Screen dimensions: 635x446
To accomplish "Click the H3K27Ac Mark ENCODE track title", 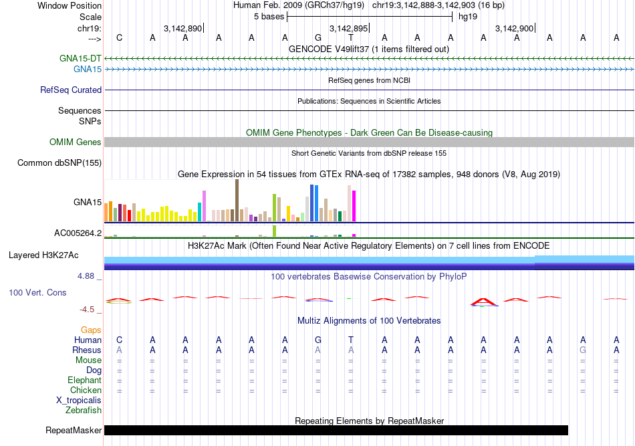I will point(369,246).
